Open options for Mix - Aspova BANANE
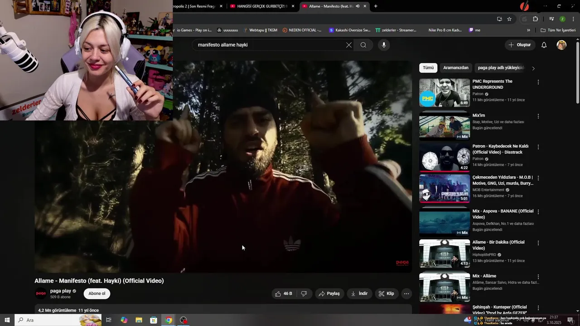The width and height of the screenshot is (580, 326). 538,211
